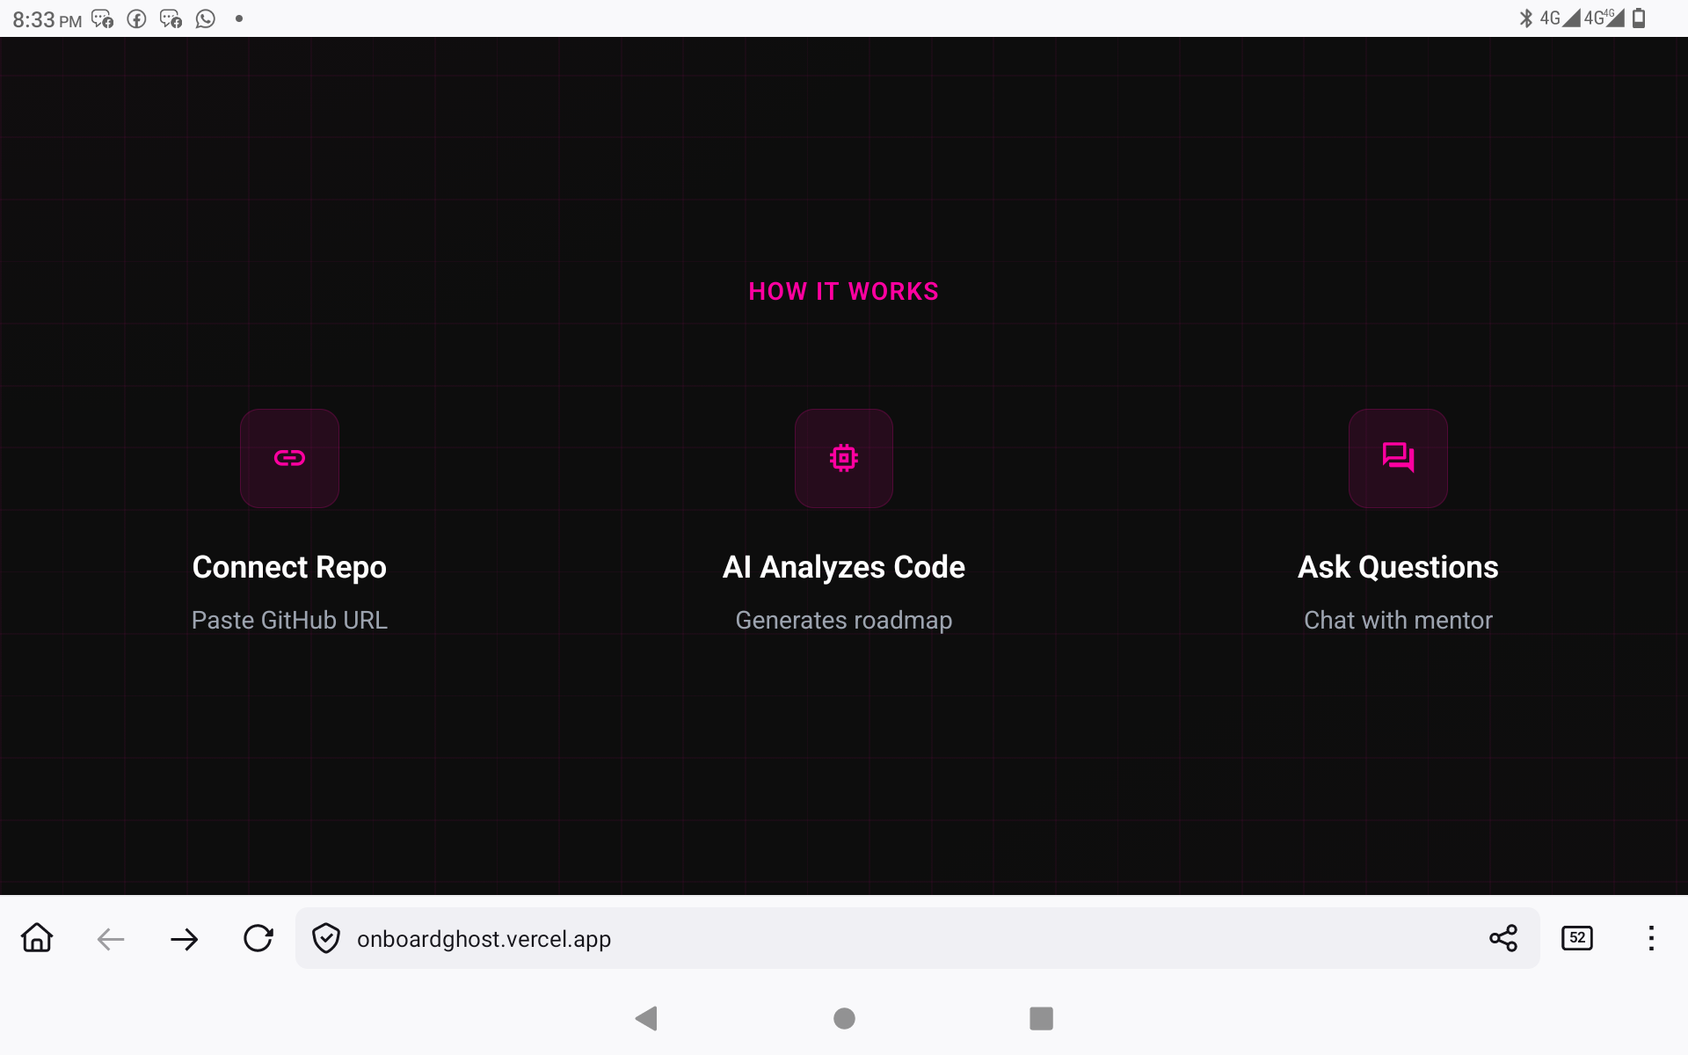The image size is (1688, 1055).
Task: Open the browser three-dot menu
Action: point(1651,938)
